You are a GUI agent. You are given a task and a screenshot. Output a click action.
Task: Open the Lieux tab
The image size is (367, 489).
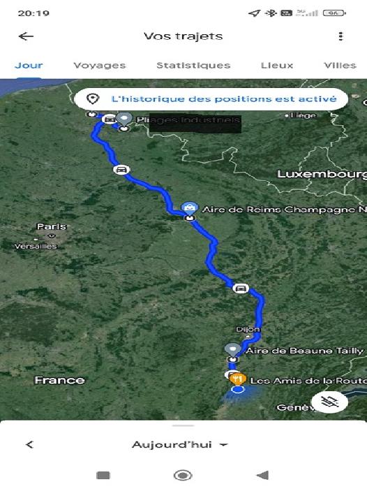coord(277,66)
